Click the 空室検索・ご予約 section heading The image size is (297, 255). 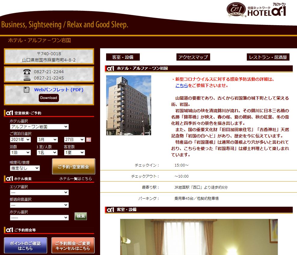coord(28,113)
